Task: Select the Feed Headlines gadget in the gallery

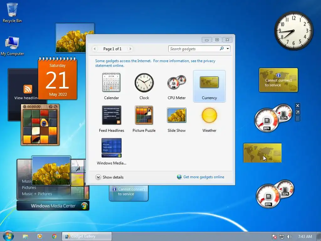Action: tap(111, 119)
